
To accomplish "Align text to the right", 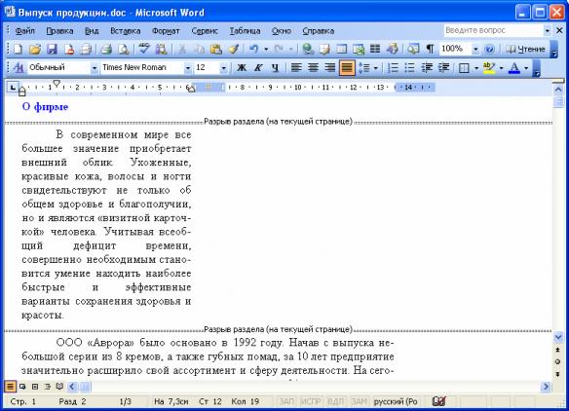I will click(330, 68).
